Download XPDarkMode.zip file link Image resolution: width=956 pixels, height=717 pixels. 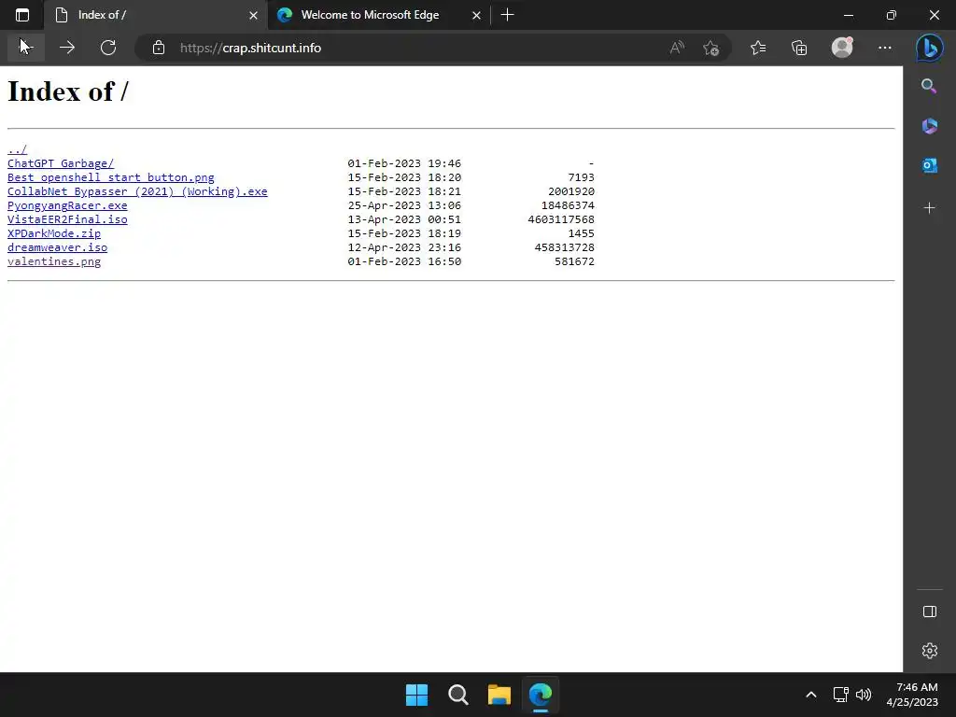[x=53, y=233]
